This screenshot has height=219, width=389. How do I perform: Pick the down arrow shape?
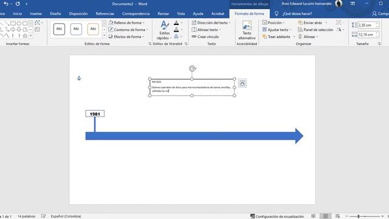tap(19, 29)
